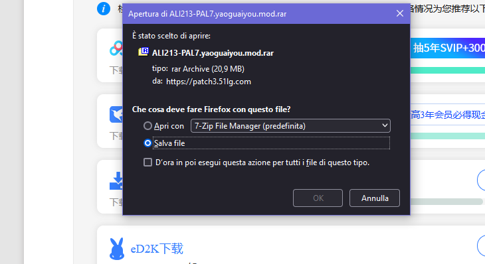Click the file name ALI213-PAL7.yaoguaiyou.mod.rar text
This screenshot has width=485, height=264.
[x=213, y=53]
